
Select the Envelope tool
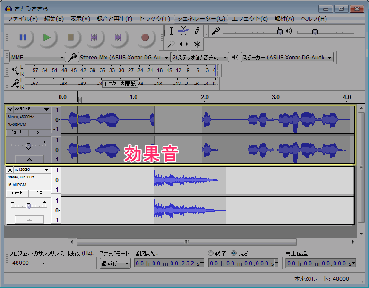pos(184,31)
